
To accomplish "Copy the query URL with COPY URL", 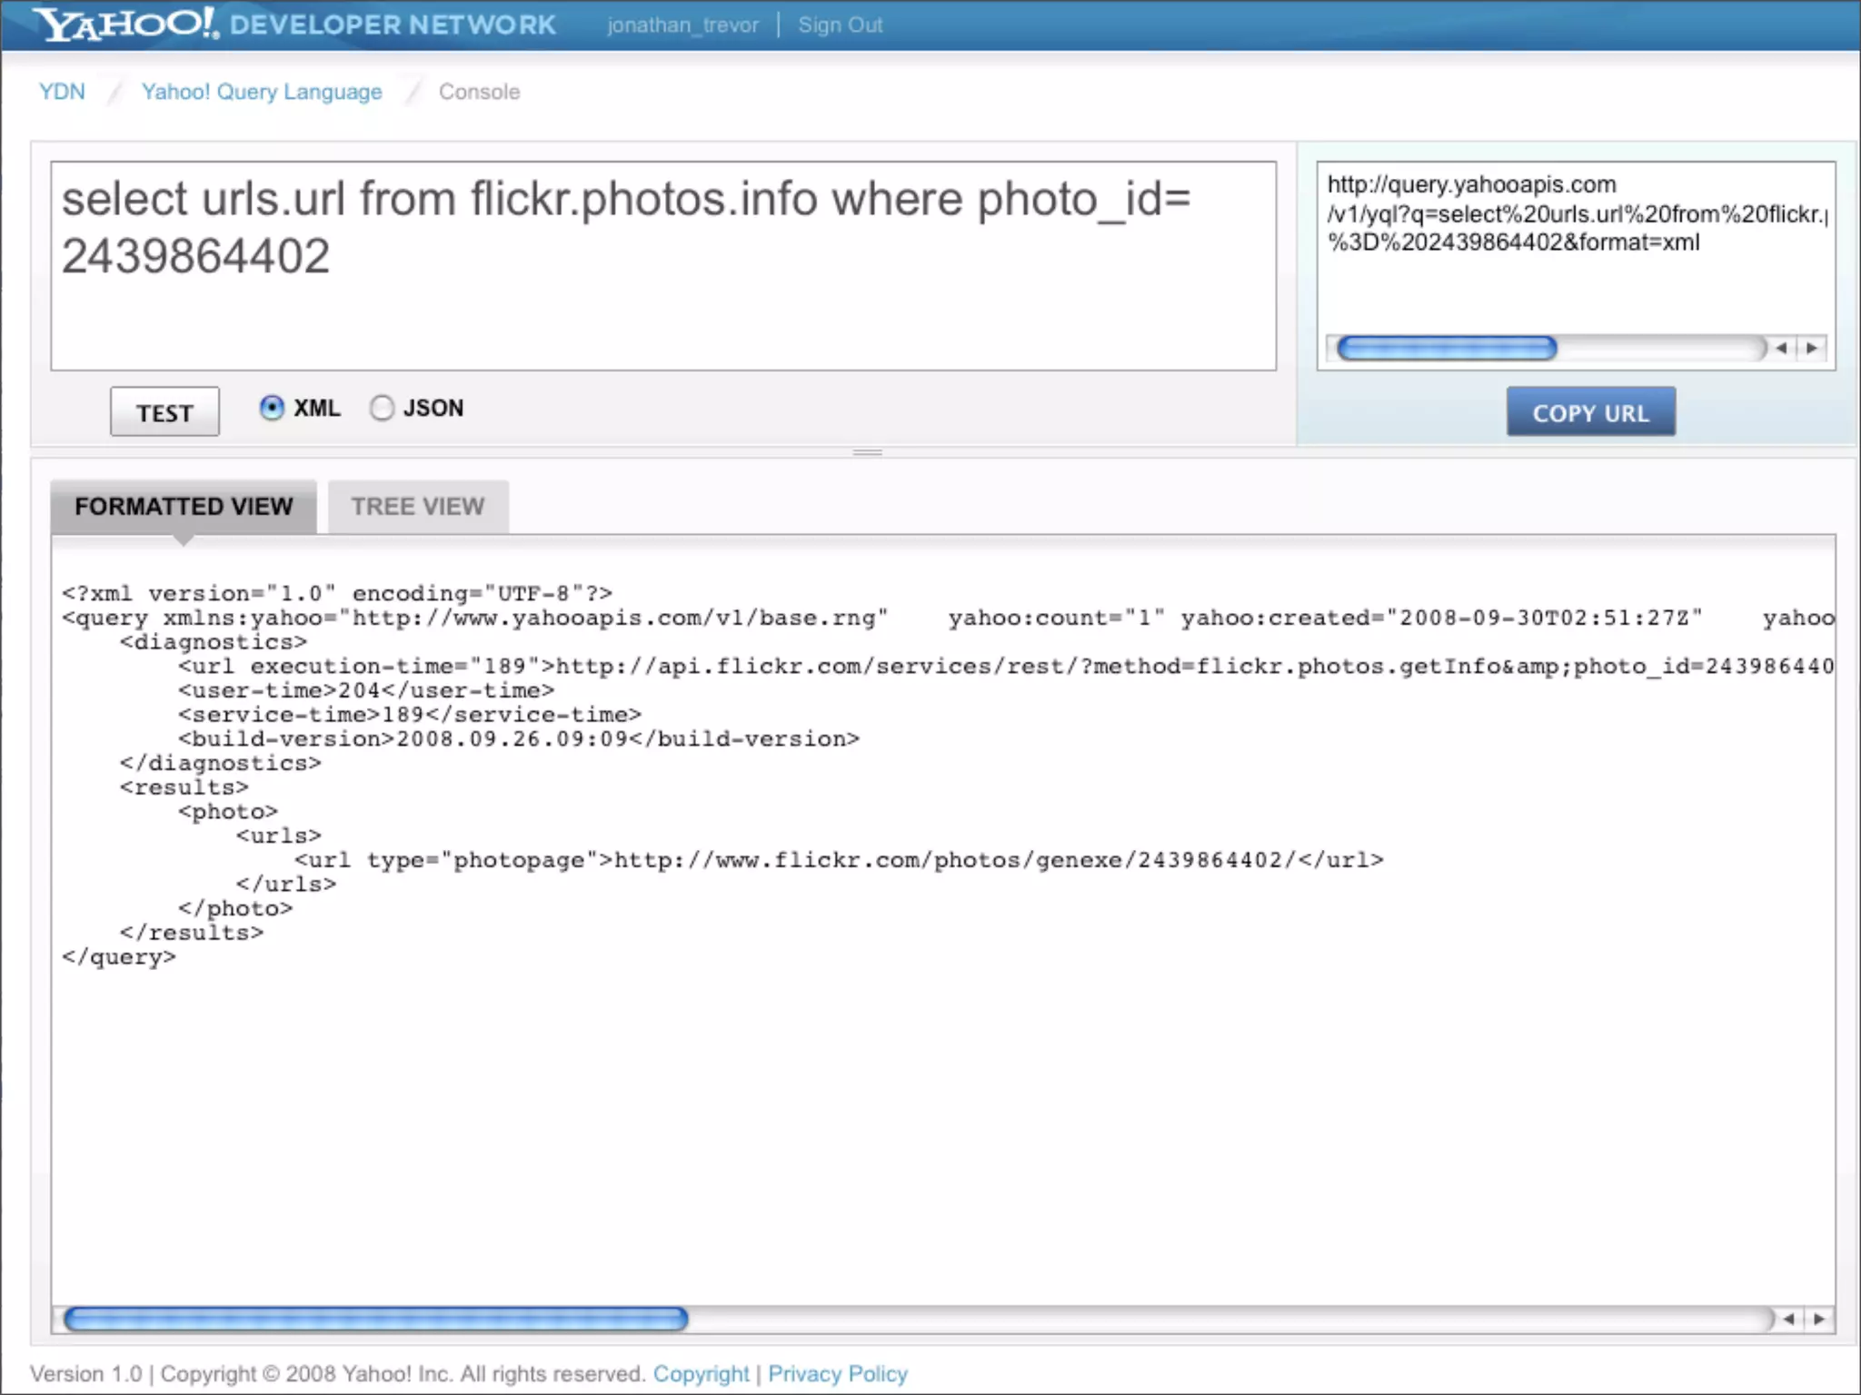I will click(x=1590, y=412).
